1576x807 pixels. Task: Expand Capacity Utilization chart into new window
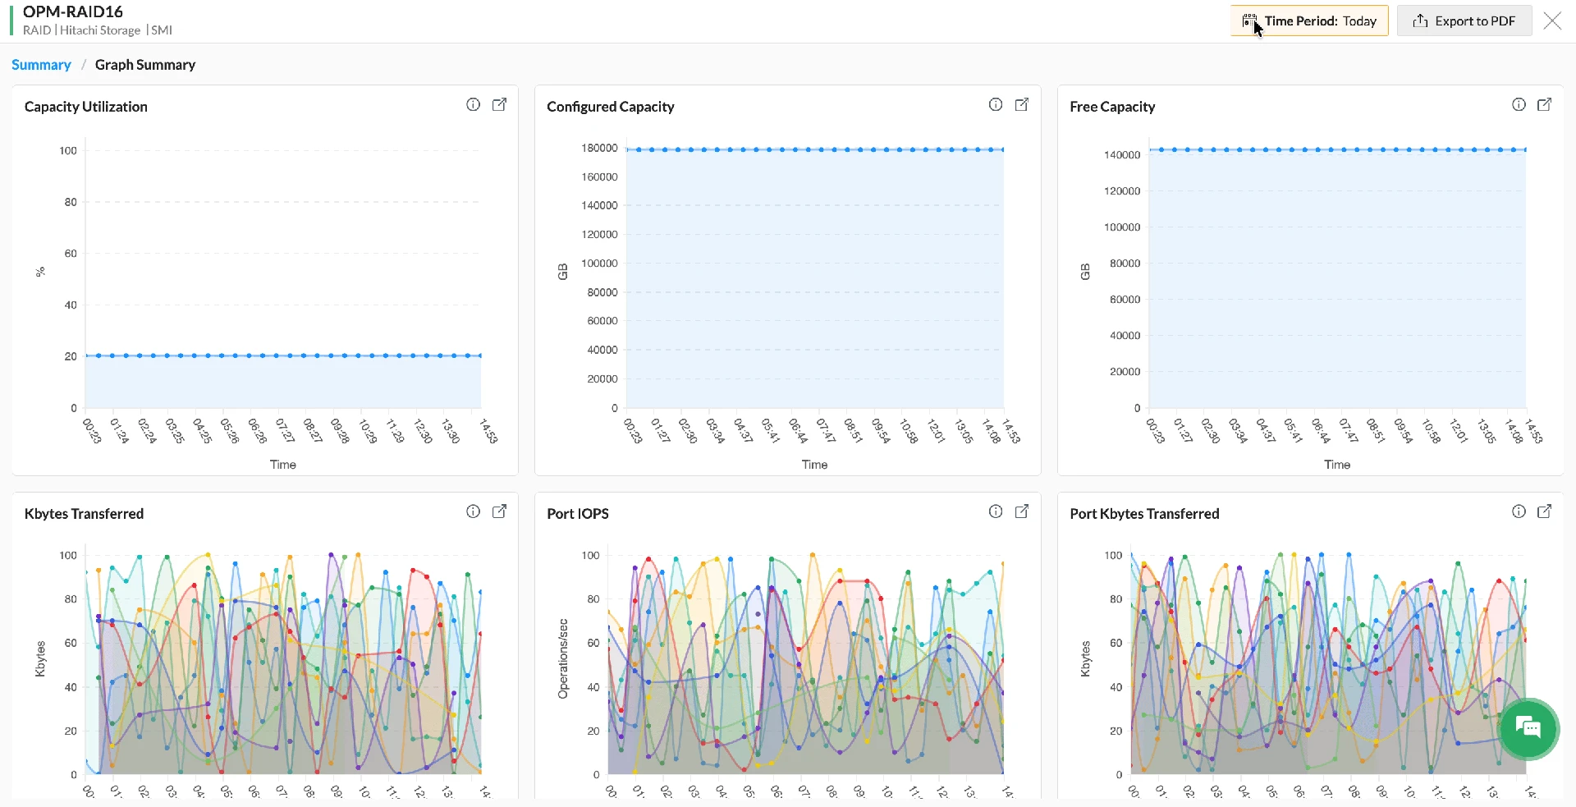point(500,104)
